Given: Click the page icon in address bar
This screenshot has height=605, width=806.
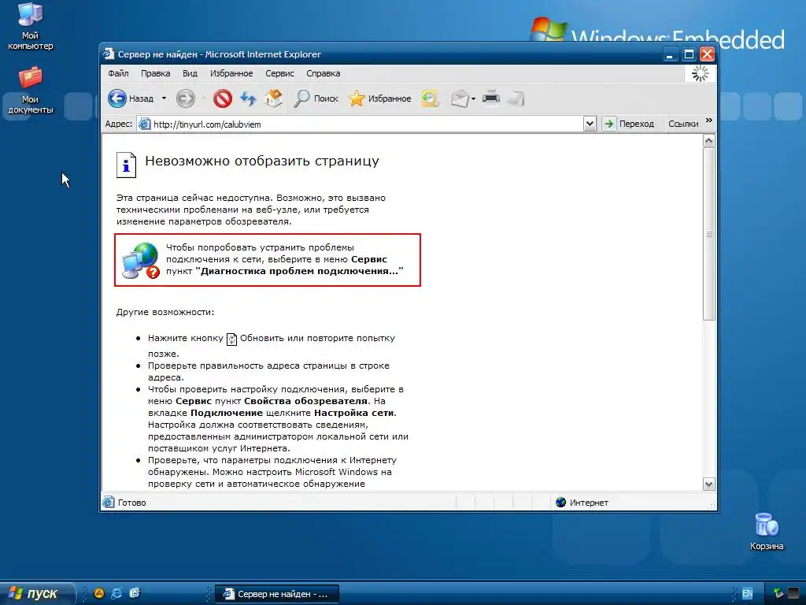Looking at the screenshot, I should coord(145,124).
